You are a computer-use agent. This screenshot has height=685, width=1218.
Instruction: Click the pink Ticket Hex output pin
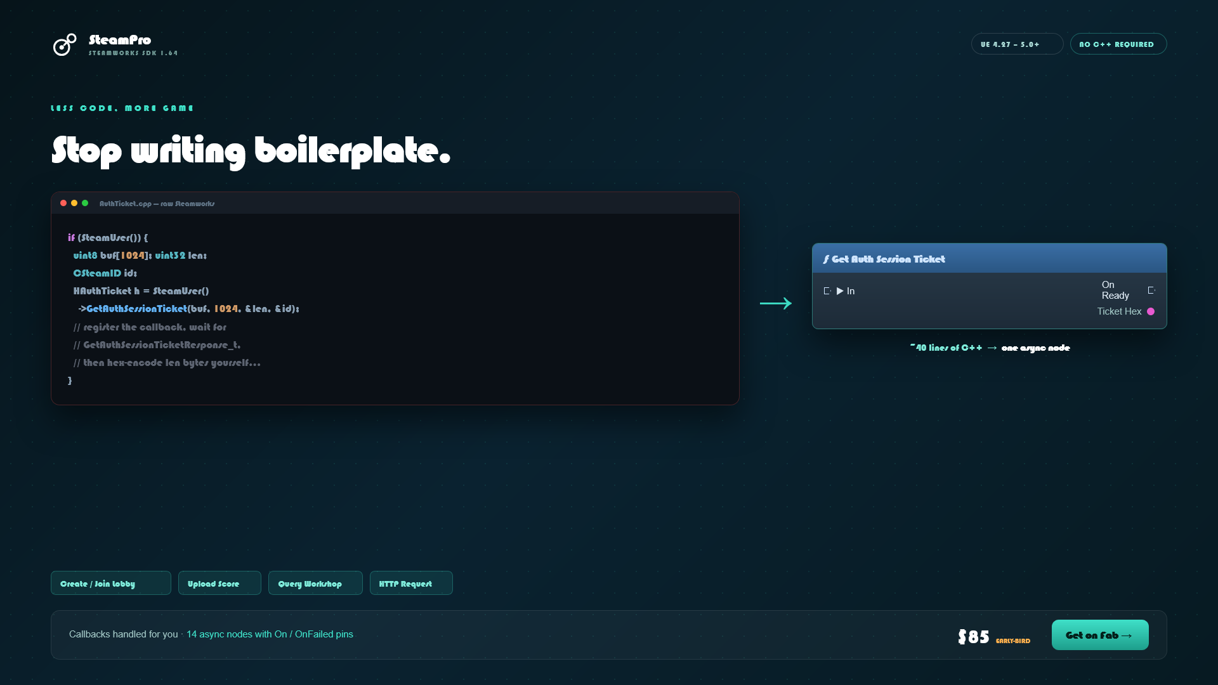tap(1151, 311)
